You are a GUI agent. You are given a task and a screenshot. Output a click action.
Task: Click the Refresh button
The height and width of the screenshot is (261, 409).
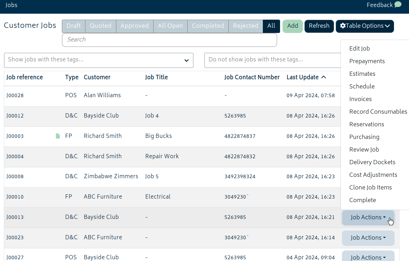tap(319, 26)
